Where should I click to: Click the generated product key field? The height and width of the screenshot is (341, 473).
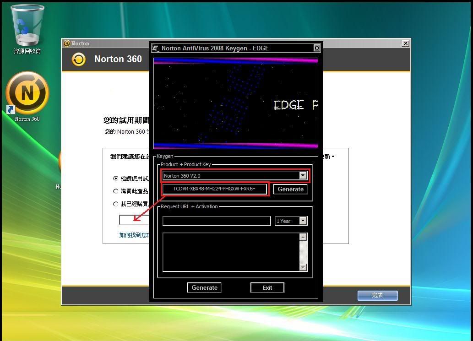coord(214,189)
